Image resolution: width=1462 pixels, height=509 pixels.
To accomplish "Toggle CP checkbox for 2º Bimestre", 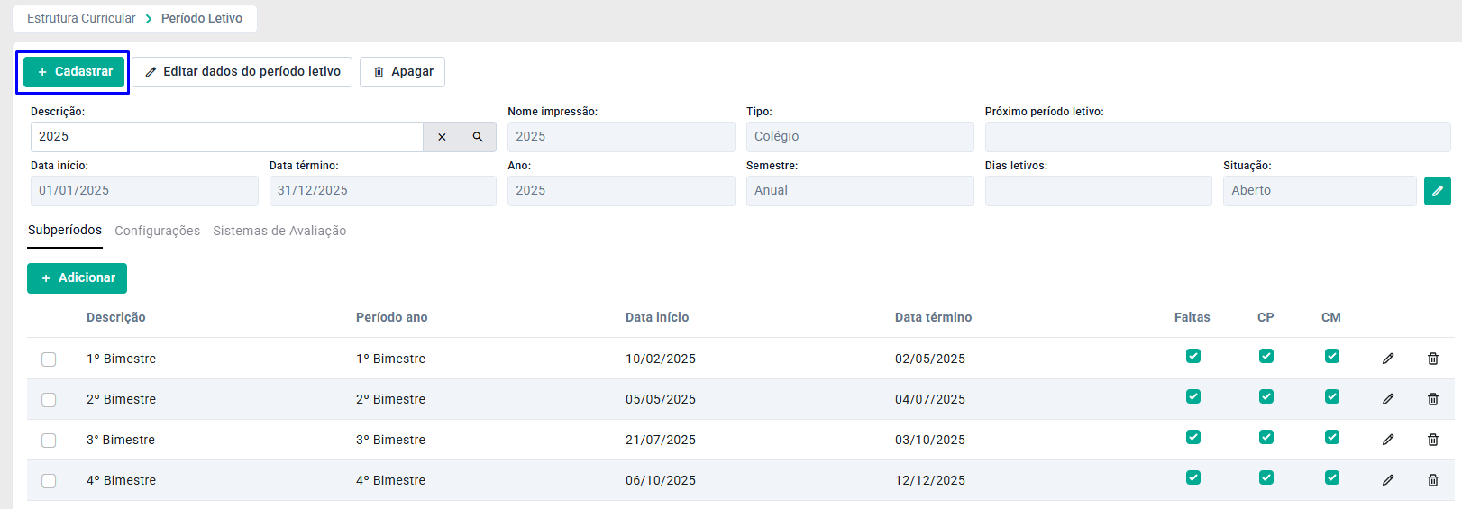I will click(x=1266, y=396).
